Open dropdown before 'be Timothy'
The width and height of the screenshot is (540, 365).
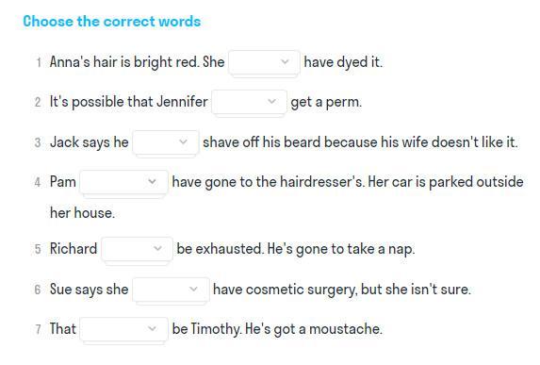click(123, 329)
